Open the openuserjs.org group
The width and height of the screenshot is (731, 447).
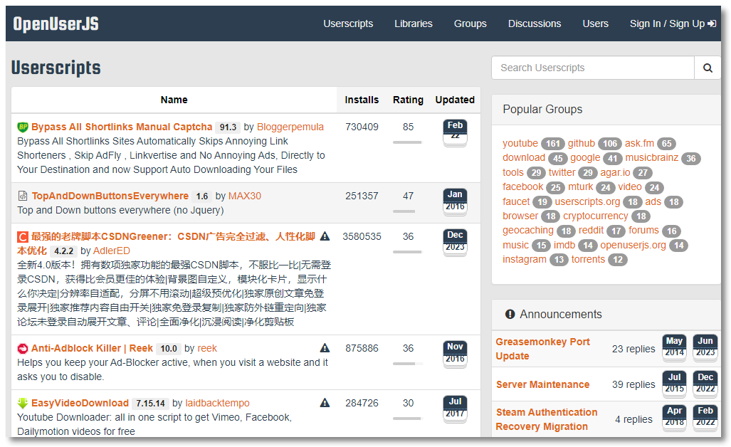tap(633, 245)
